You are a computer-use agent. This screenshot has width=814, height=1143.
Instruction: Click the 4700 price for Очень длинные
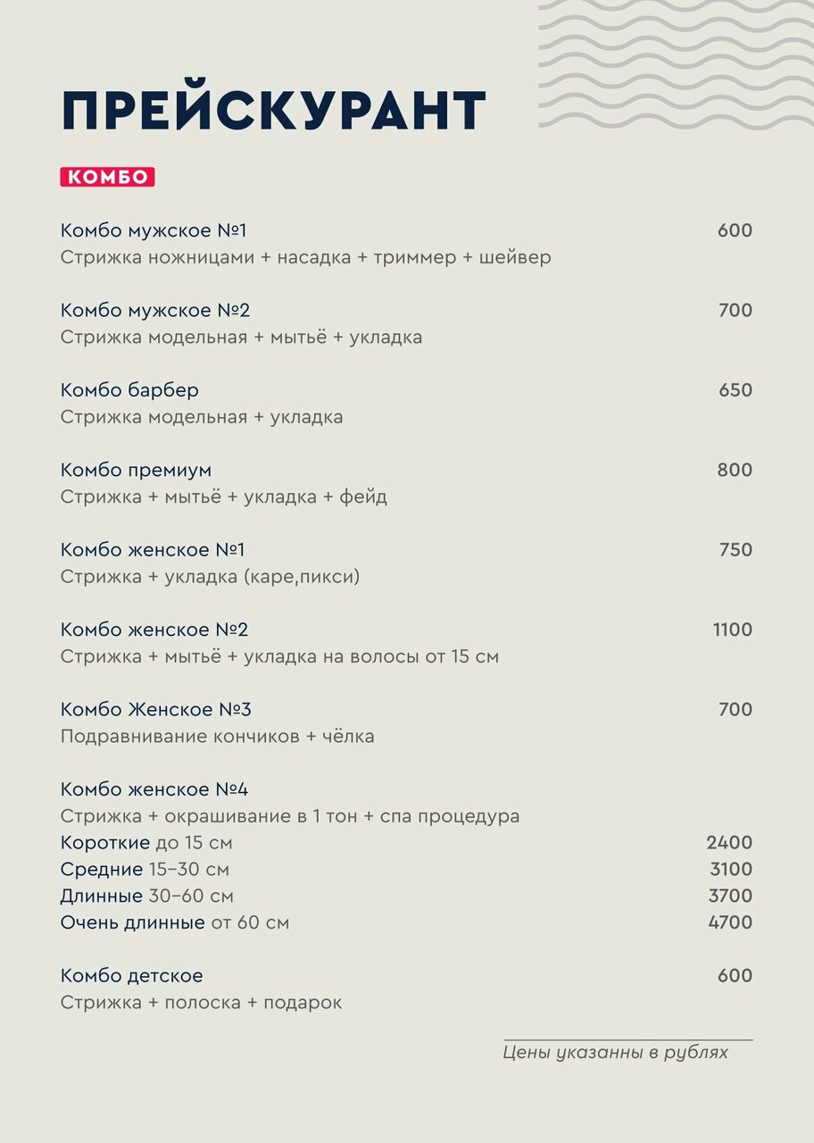[730, 922]
